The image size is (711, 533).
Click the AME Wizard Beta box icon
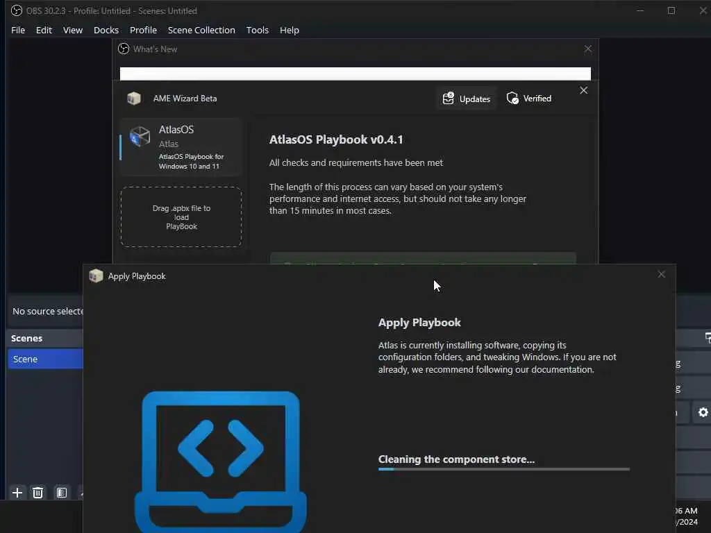pyautogui.click(x=134, y=99)
